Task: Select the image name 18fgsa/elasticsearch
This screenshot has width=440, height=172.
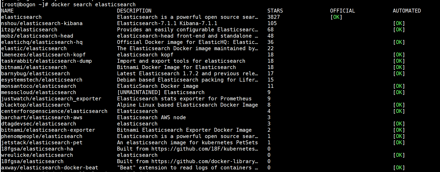Action: (32, 161)
